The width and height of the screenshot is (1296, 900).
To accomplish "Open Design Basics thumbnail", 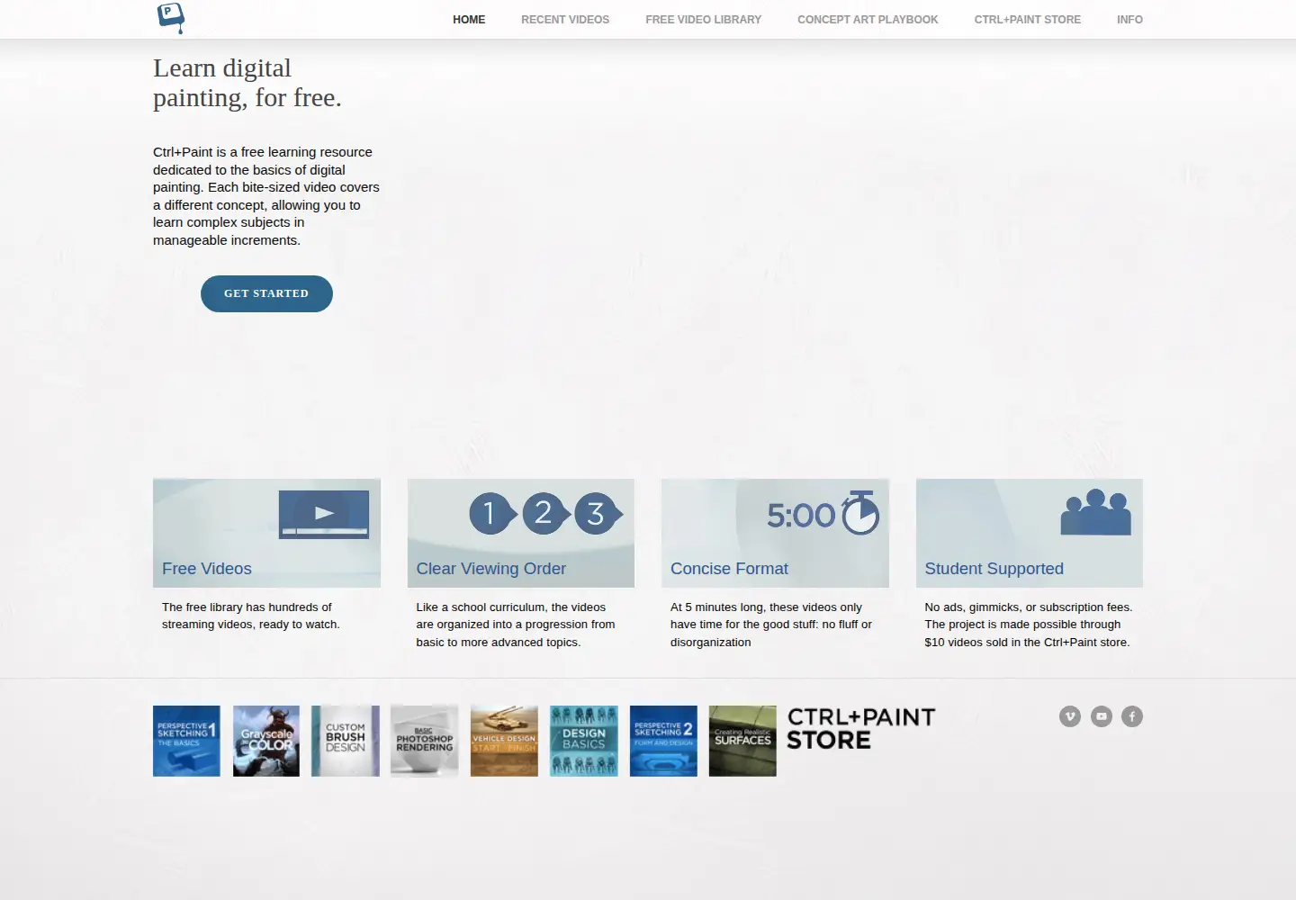I will (x=584, y=741).
